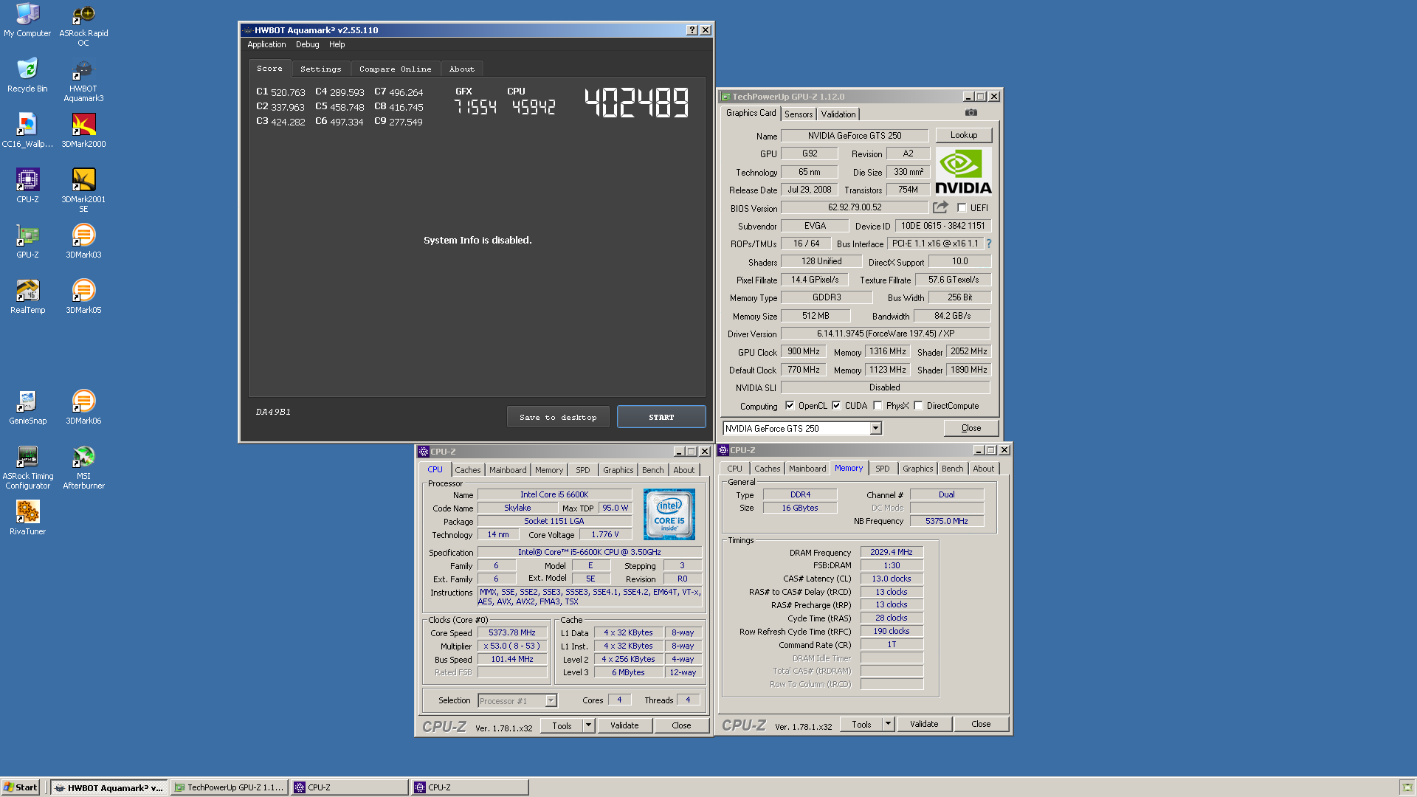Toggle the DirectCompute checkbox
Image resolution: width=1417 pixels, height=797 pixels.
pos(918,405)
